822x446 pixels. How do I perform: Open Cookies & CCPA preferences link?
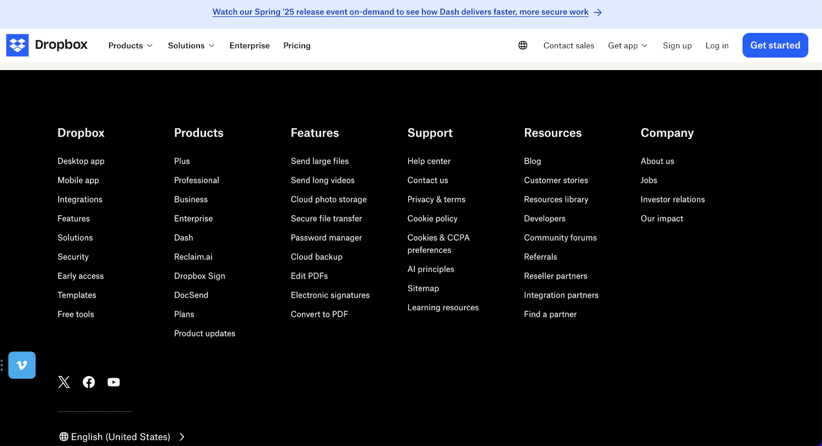[x=438, y=244]
